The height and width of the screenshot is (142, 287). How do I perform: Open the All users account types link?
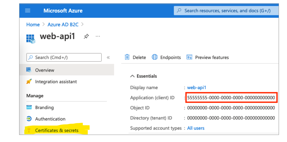pyautogui.click(x=196, y=128)
